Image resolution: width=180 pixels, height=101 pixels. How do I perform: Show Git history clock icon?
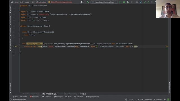point(152,2)
